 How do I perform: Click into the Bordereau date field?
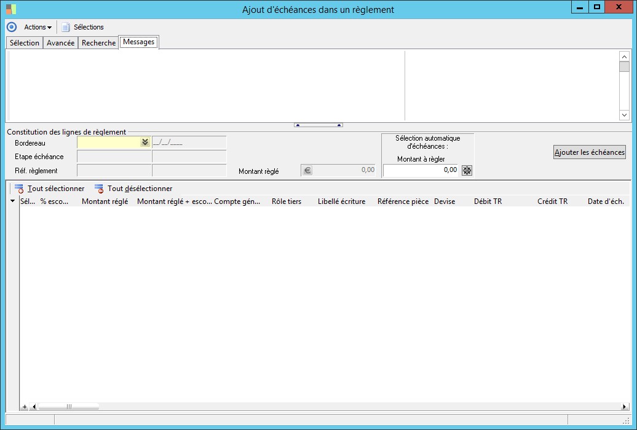pyautogui.click(x=189, y=143)
